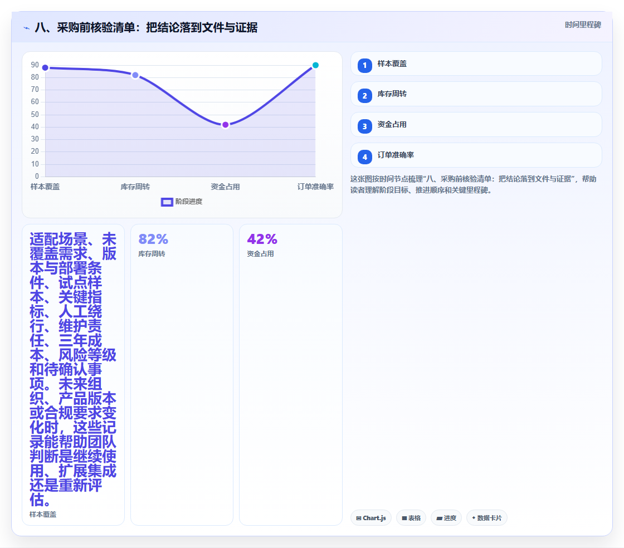Select the 订单准确率 milestone row
This screenshot has width=624, height=548.
click(476, 155)
